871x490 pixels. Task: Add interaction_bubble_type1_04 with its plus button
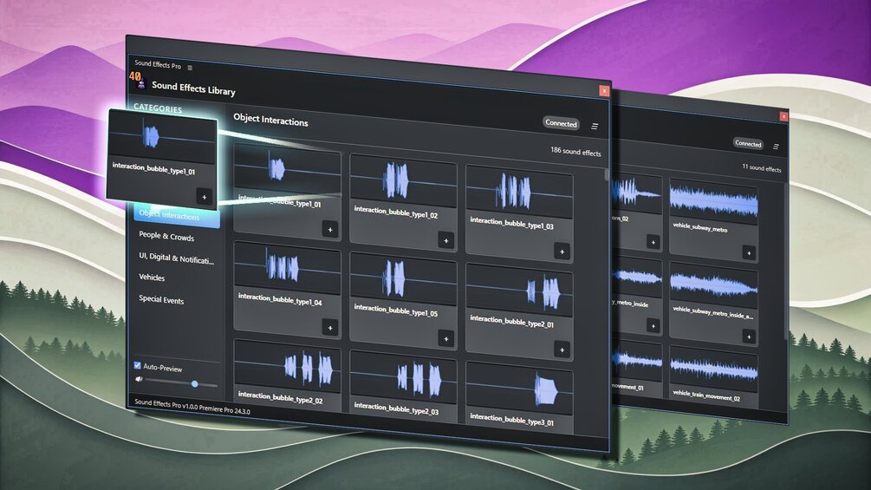tap(330, 327)
